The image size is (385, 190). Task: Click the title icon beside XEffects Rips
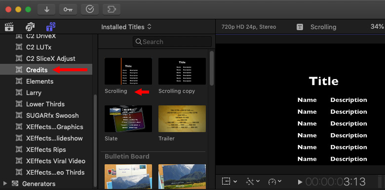[x=19, y=149]
